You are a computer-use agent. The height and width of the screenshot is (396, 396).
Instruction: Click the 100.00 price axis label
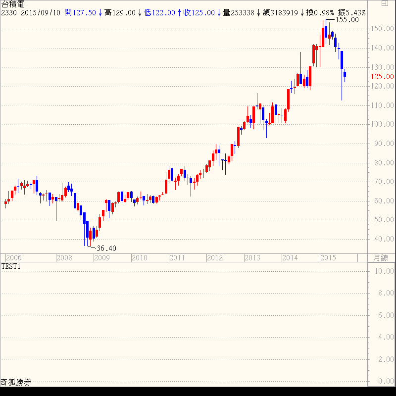click(x=382, y=124)
